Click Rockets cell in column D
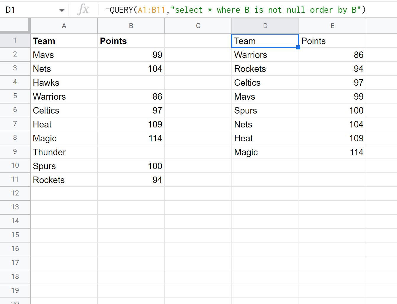Viewport: 397px width, 304px height. click(x=265, y=69)
